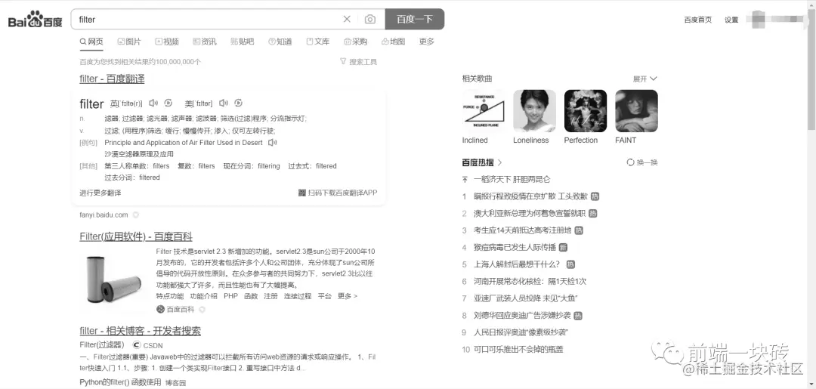Image resolution: width=816 pixels, height=389 pixels.
Task: Go to the 文库 tab
Action: tap(318, 42)
